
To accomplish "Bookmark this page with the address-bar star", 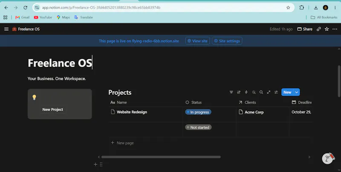I will [x=288, y=8].
